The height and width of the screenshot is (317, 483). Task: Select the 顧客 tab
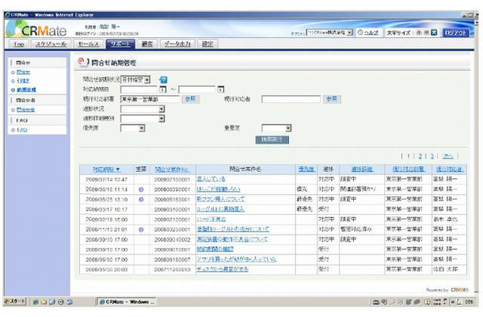(147, 44)
